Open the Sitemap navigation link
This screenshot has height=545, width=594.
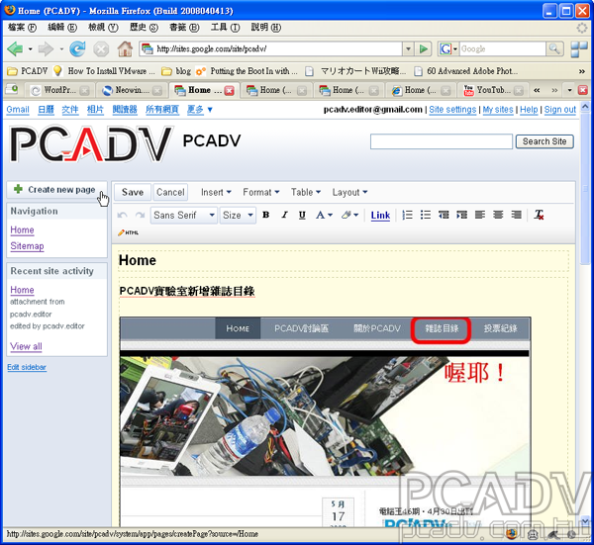coord(27,246)
